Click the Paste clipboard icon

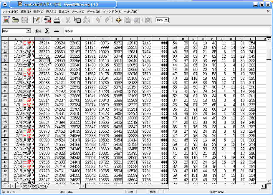(x=86, y=20)
